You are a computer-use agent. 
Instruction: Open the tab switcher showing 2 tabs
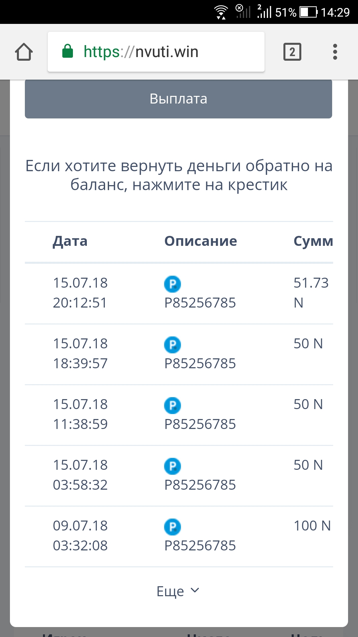click(x=292, y=52)
